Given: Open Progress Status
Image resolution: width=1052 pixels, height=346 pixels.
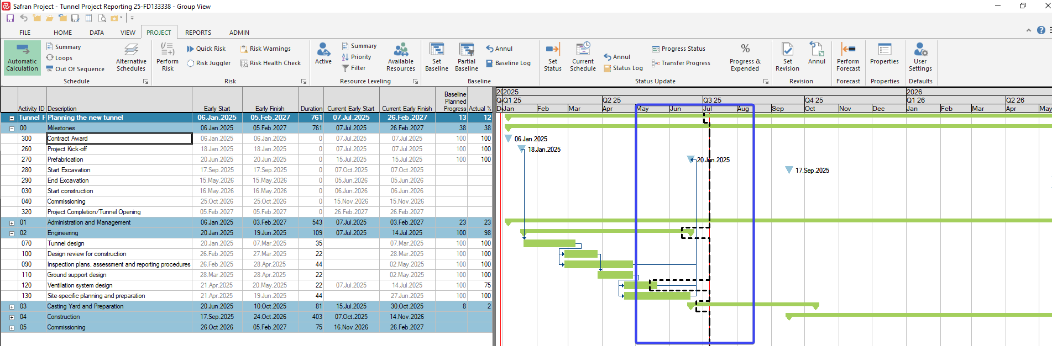Looking at the screenshot, I should click(x=678, y=49).
